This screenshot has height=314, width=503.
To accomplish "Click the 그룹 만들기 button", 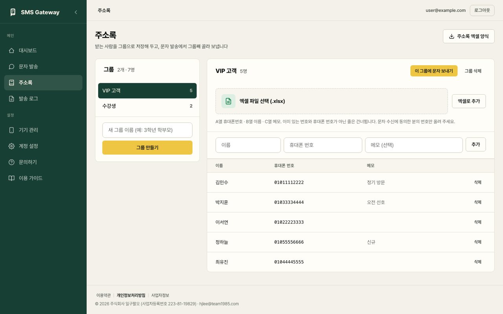I will pos(147,148).
